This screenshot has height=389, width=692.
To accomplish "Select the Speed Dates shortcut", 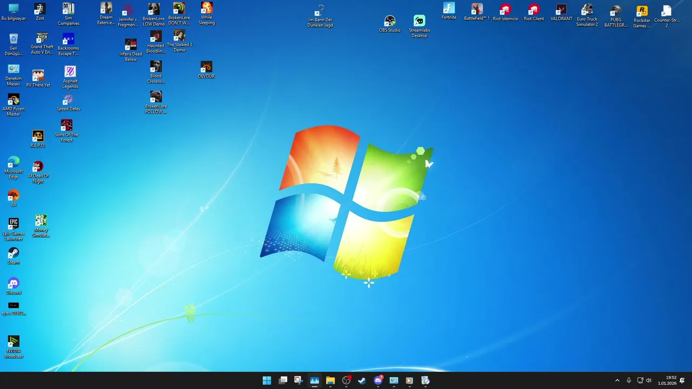I will click(x=68, y=103).
